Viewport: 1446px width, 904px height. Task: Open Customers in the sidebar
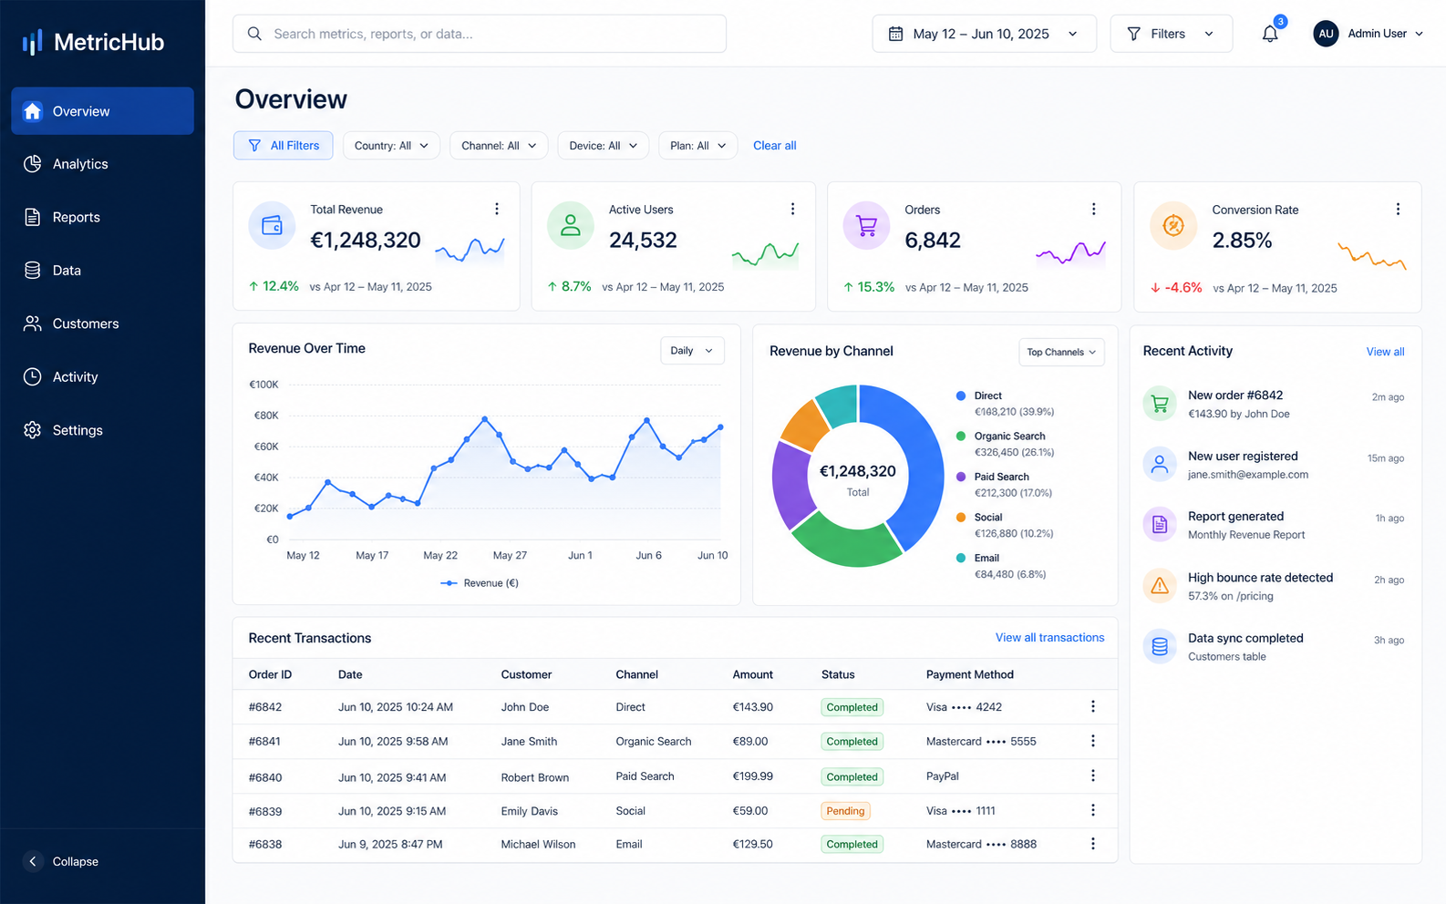pyautogui.click(x=102, y=324)
